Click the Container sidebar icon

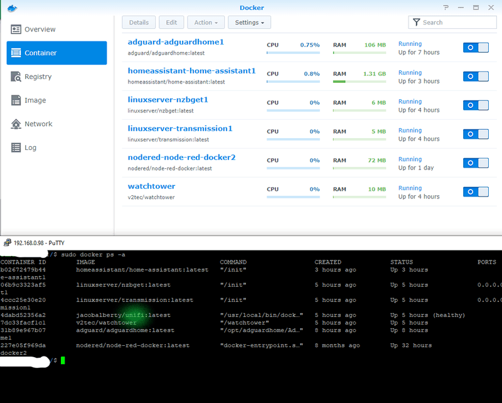coord(16,53)
